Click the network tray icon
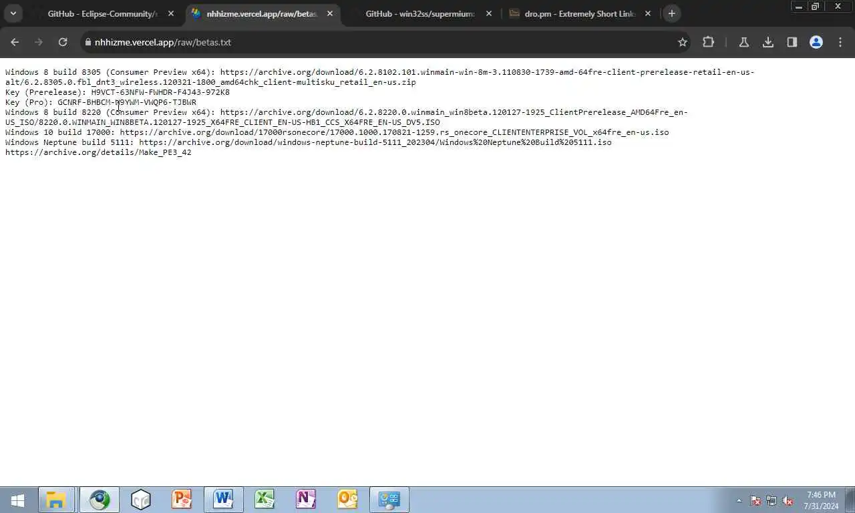Image resolution: width=855 pixels, height=513 pixels. [772, 500]
